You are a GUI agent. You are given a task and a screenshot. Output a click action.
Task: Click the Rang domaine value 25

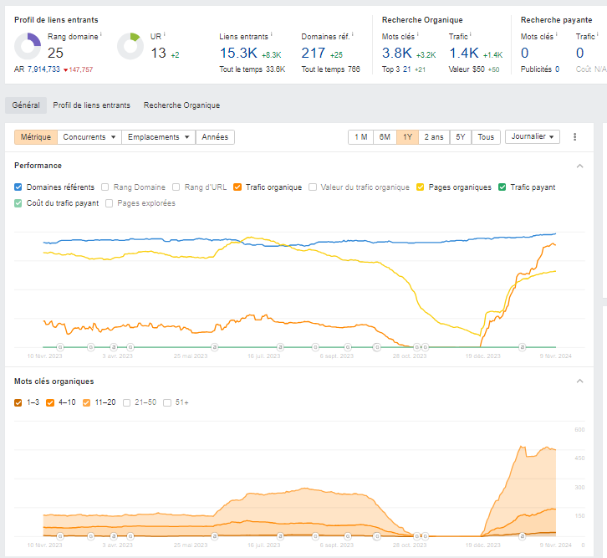[55, 53]
